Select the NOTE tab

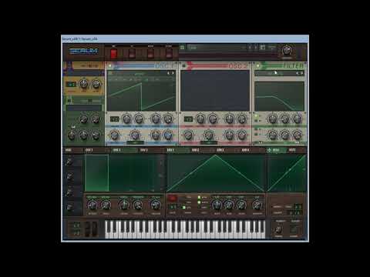pos(292,150)
